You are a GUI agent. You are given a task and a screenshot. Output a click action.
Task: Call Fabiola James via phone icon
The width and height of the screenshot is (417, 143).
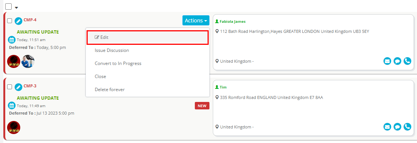(x=407, y=61)
